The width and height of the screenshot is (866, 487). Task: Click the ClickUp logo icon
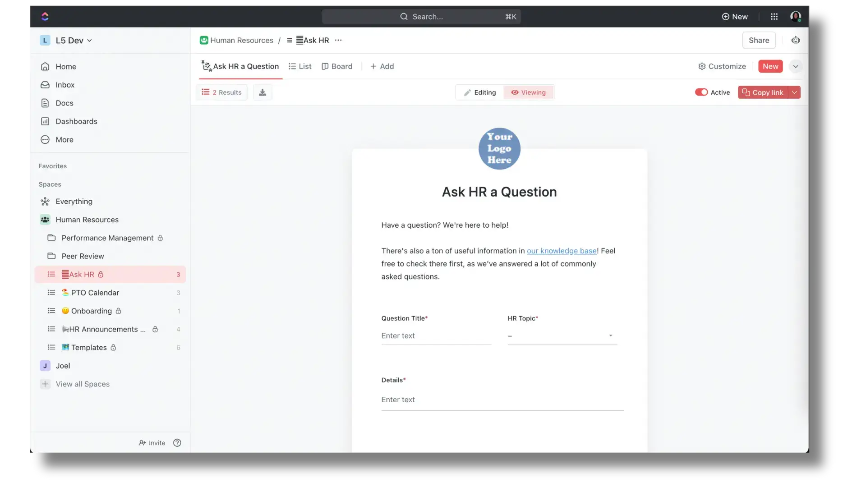click(45, 17)
